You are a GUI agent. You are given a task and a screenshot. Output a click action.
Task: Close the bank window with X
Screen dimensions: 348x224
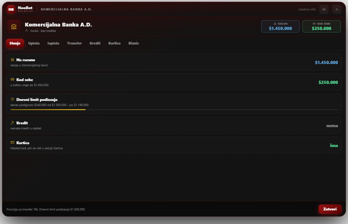pyautogui.click(x=337, y=9)
